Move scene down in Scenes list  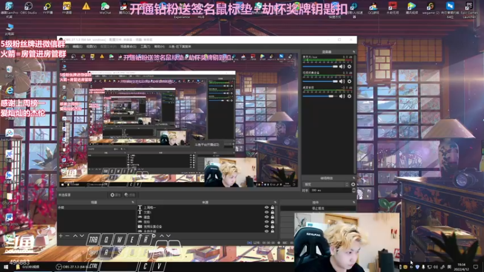pos(82,236)
